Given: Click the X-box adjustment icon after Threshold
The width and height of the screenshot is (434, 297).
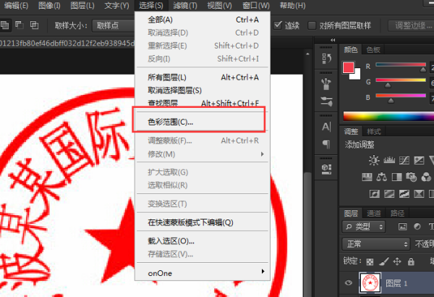Looking at the screenshot, I should (x=419, y=193).
